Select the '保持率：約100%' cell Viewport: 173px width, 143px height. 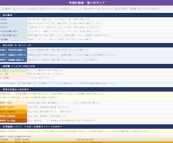click(46, 140)
